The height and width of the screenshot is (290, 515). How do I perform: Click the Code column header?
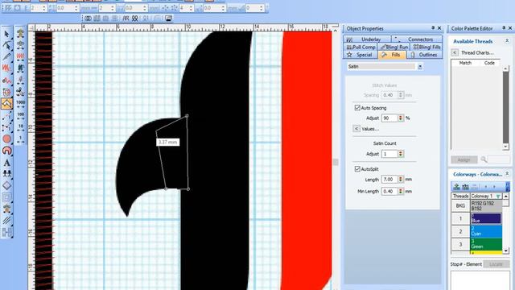coord(489,63)
